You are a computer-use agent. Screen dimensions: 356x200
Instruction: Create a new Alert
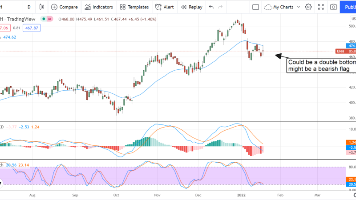(165, 7)
